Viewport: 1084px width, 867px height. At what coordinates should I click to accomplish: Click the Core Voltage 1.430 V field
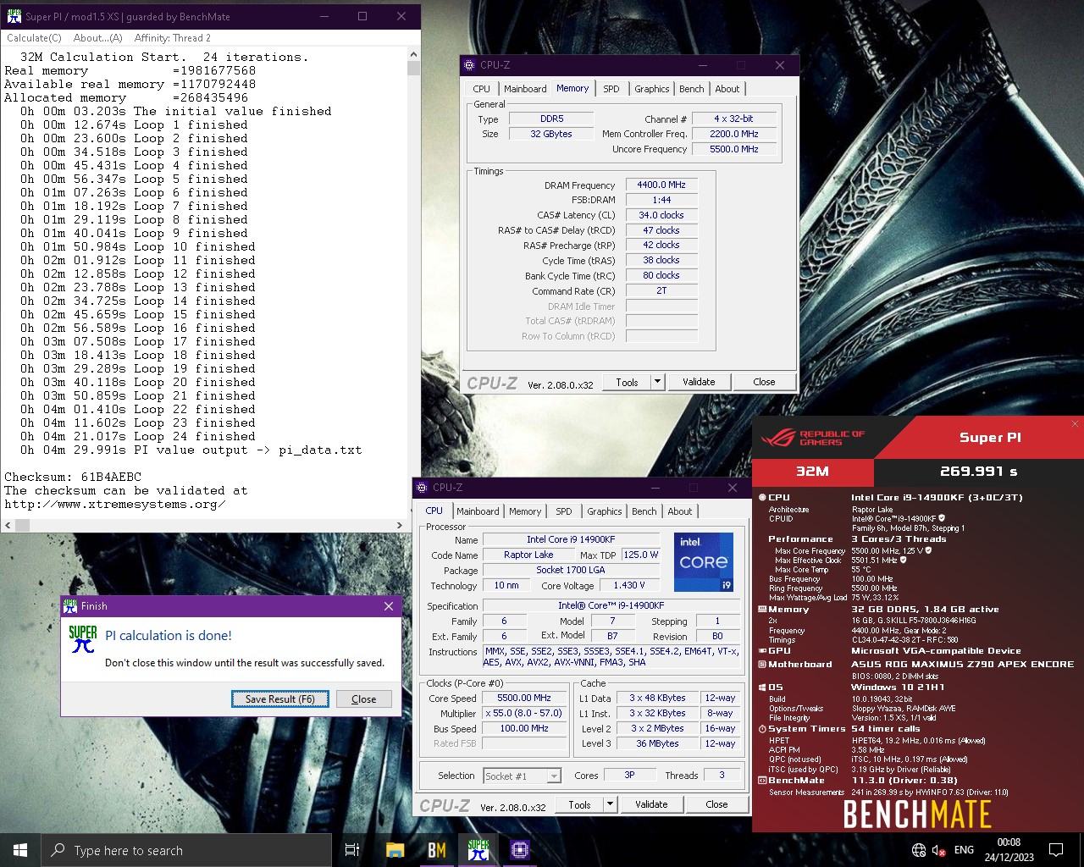point(629,585)
